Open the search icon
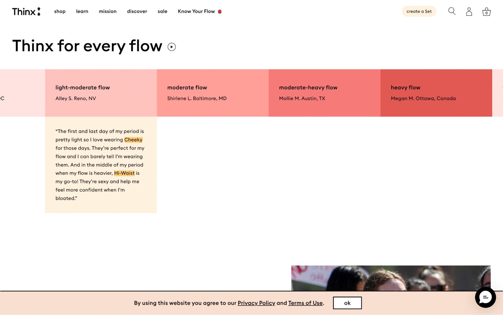The image size is (503, 315). (452, 11)
